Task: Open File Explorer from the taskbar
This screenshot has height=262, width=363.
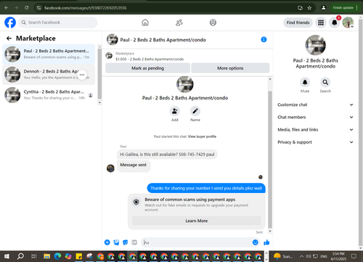Action: [x=46, y=256]
